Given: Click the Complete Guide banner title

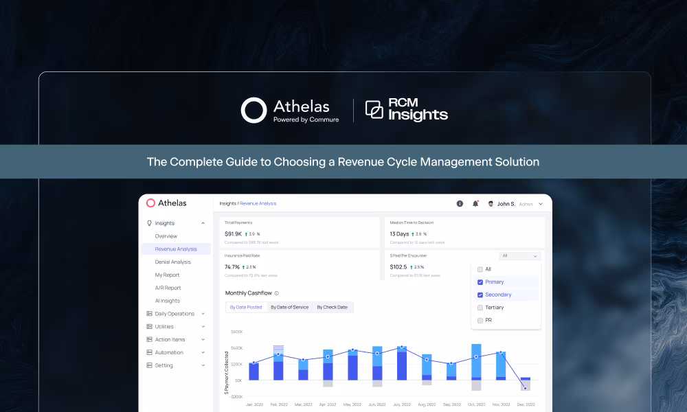Looking at the screenshot, I should pyautogui.click(x=343, y=162).
